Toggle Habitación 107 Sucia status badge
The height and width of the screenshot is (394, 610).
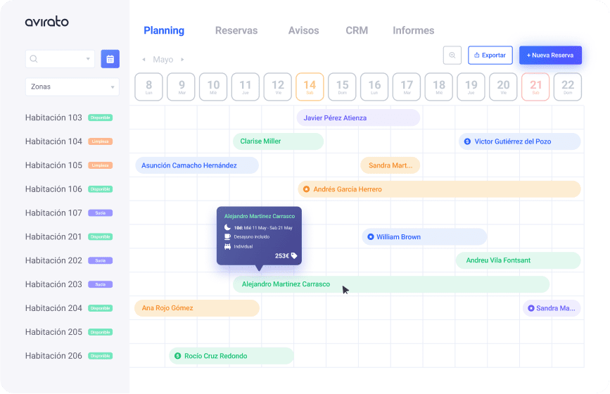pyautogui.click(x=101, y=212)
